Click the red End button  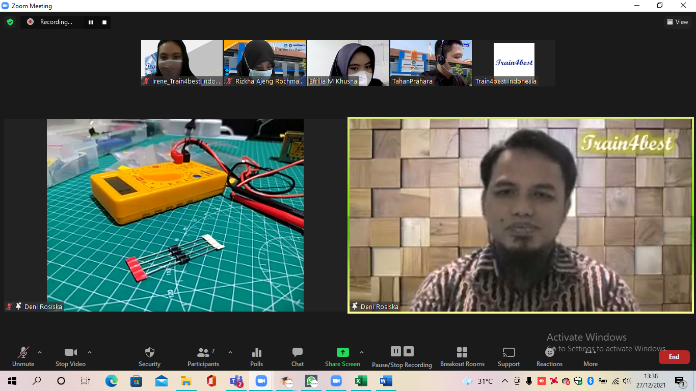coord(674,357)
